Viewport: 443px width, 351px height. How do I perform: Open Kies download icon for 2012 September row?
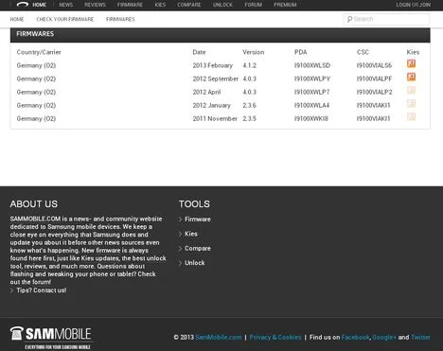coord(411,77)
